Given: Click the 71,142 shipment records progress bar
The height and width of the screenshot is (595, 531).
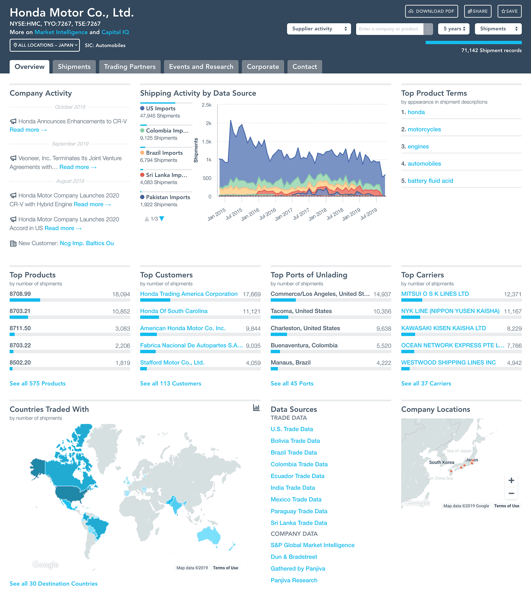Looking at the screenshot, I should click(473, 42).
